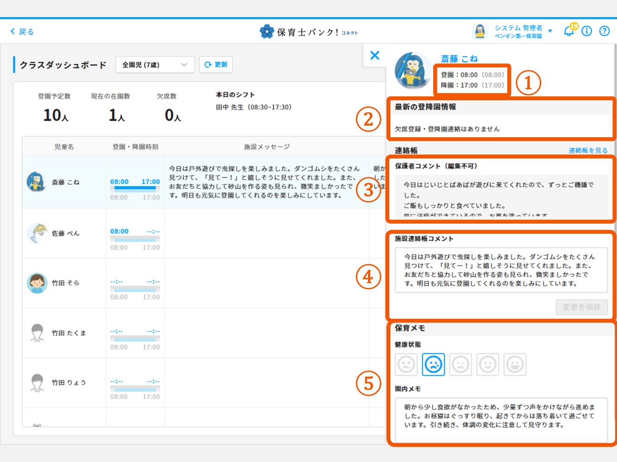The height and width of the screenshot is (462, 617).
Task: Choose the smiling face health status
Action: pos(487,365)
